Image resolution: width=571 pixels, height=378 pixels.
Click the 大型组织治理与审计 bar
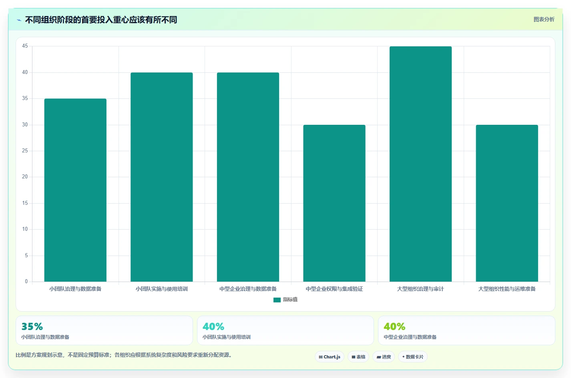[x=420, y=164]
